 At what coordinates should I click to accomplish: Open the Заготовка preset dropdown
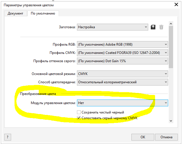point(113,27)
